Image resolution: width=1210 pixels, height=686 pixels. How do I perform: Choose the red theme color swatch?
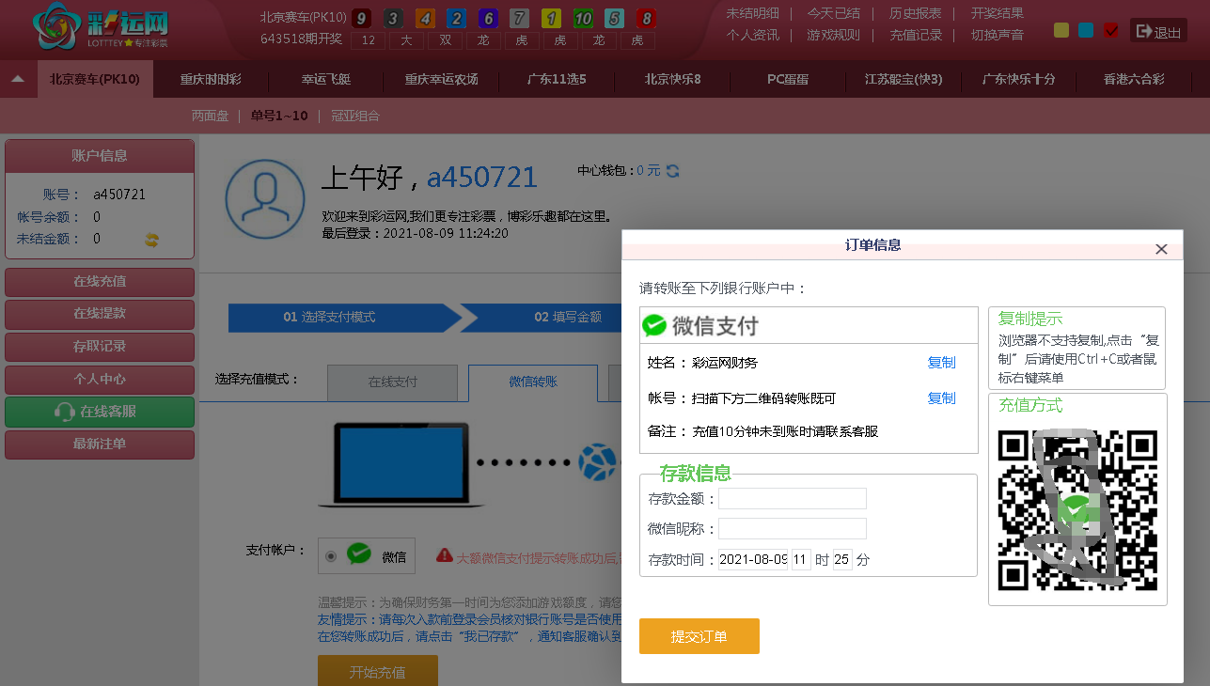pos(1110,30)
